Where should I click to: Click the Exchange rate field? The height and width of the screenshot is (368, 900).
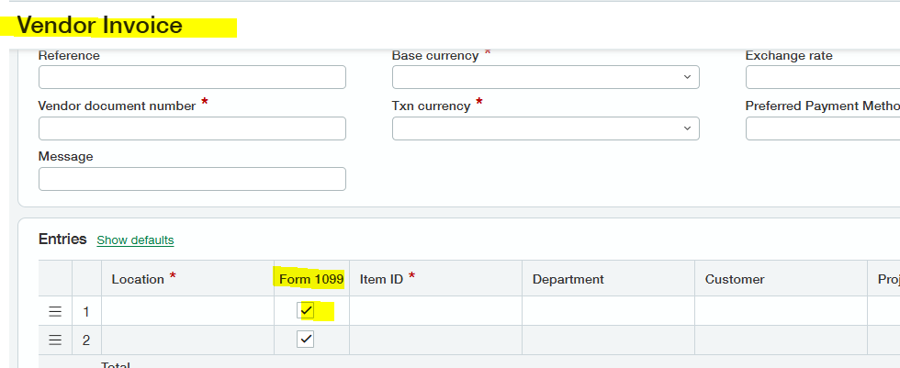[822, 77]
